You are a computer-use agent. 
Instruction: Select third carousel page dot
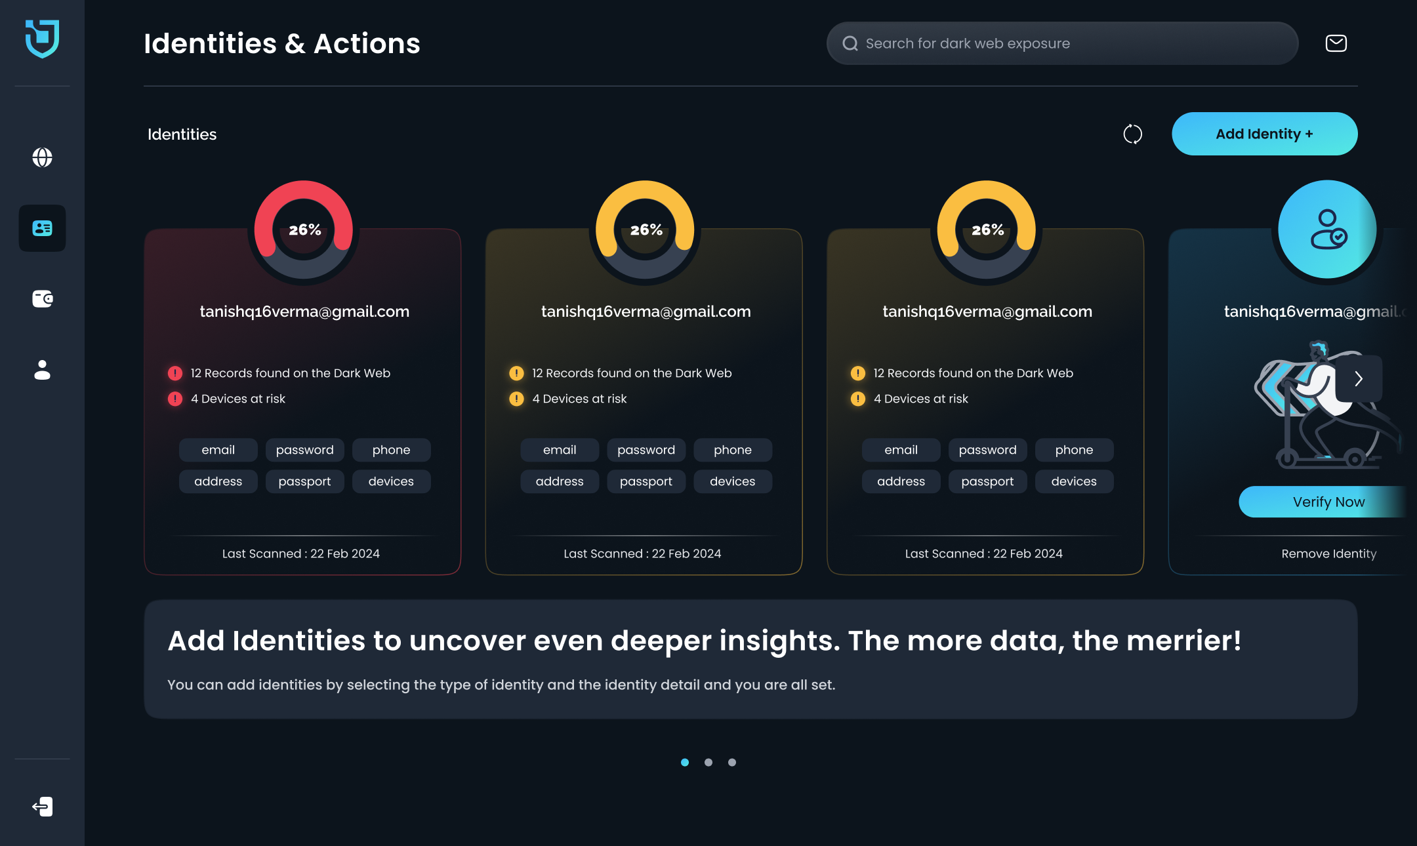point(732,762)
